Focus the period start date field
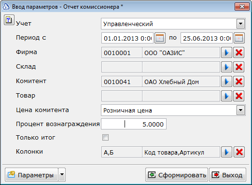The width and height of the screenshot is (252, 185). tap(127, 38)
